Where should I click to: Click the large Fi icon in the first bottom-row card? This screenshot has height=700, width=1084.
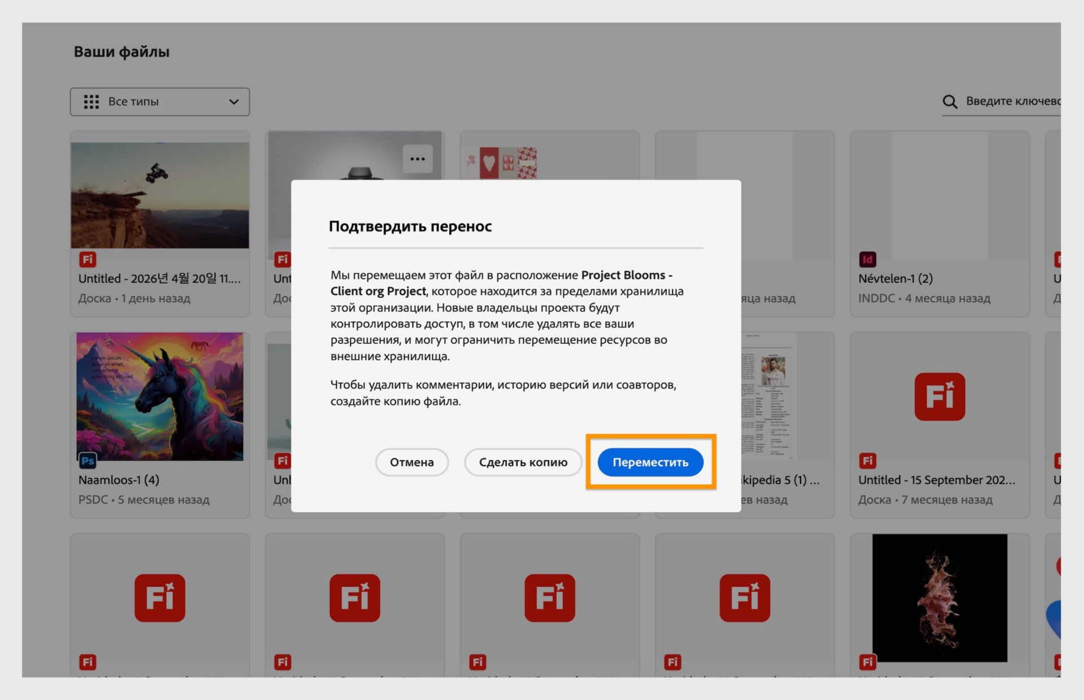160,598
